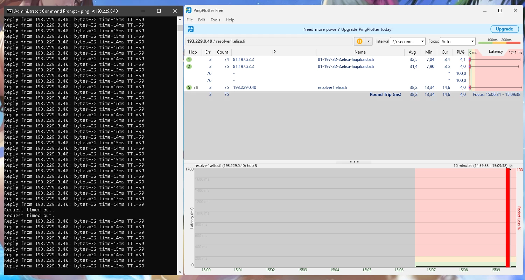Click the Upgrade button
525x280 pixels.
tap(504, 29)
